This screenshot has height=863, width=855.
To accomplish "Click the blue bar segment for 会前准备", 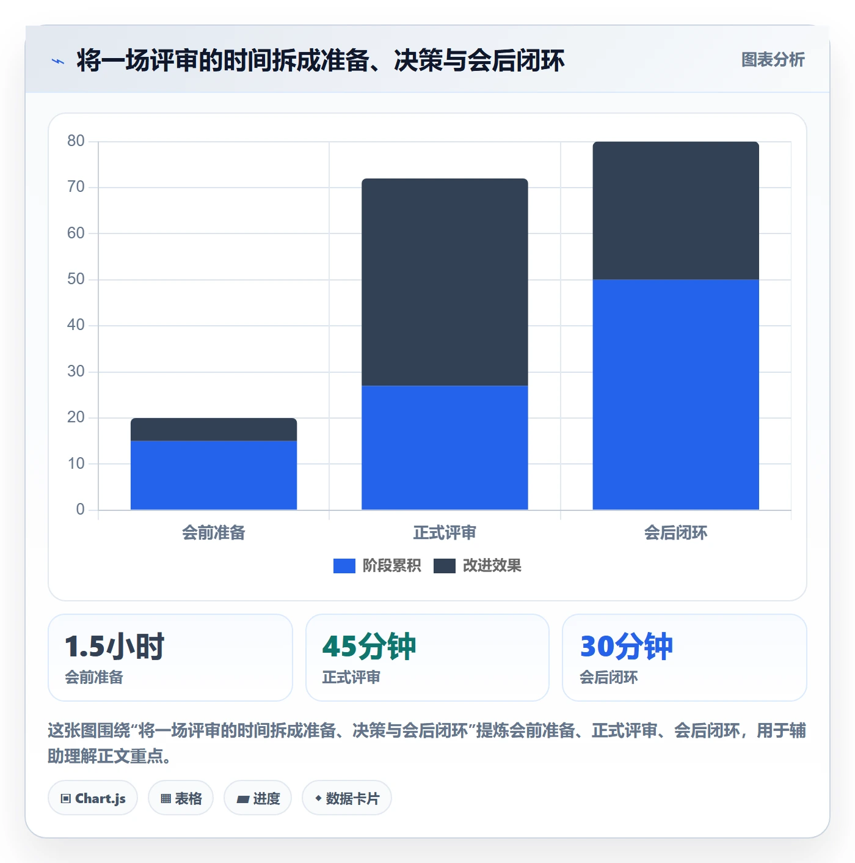I will [x=214, y=476].
